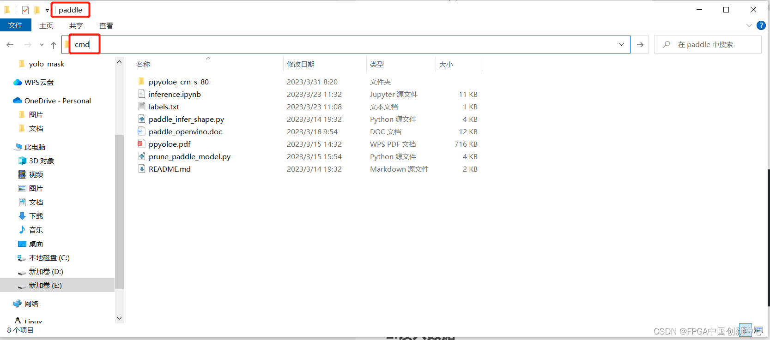Screen dimensions: 770x340
Task: Click the search magnifier icon
Action: pos(667,45)
